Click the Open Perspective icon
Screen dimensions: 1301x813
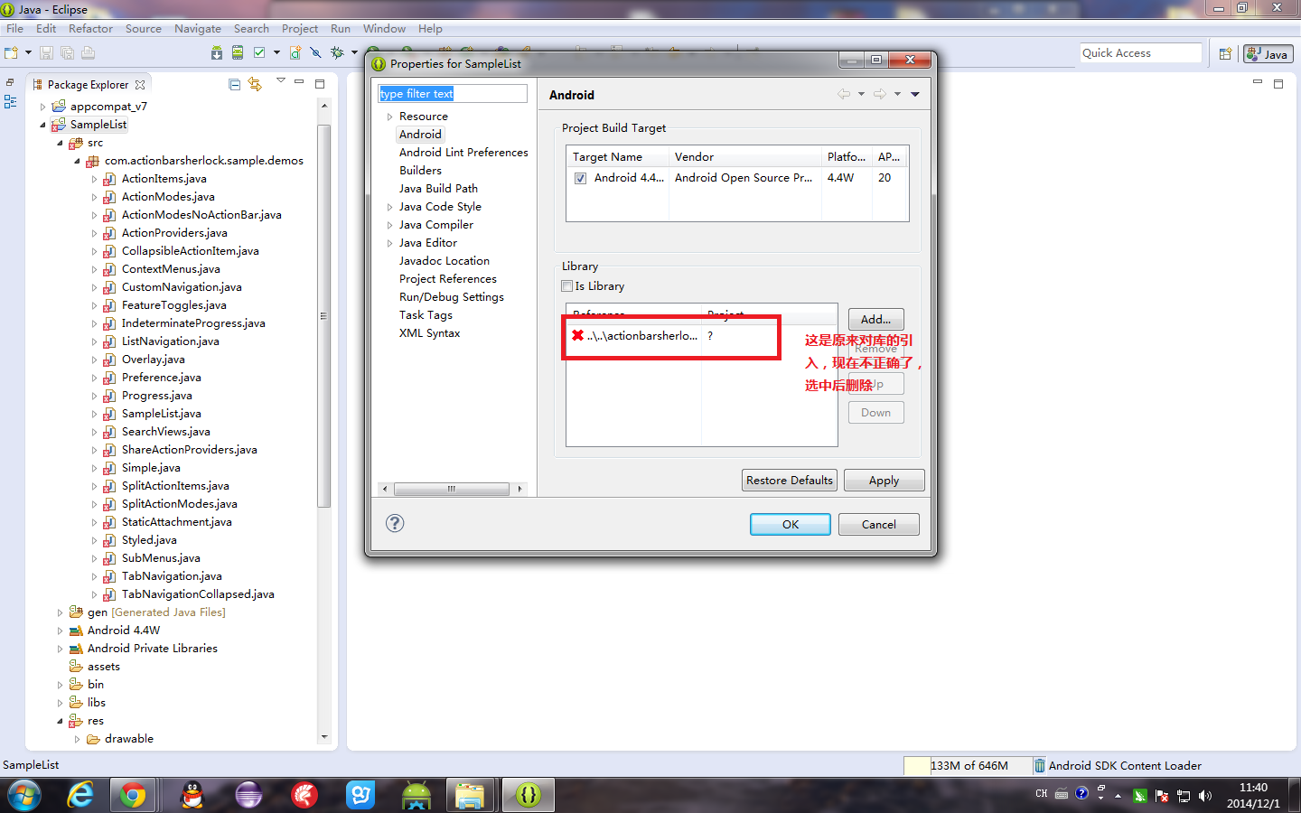tap(1225, 54)
